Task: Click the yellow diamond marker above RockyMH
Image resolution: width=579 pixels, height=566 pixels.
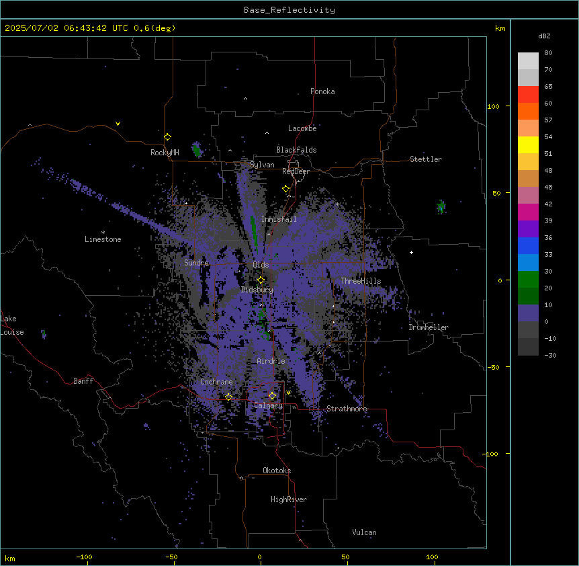Action: click(x=168, y=137)
